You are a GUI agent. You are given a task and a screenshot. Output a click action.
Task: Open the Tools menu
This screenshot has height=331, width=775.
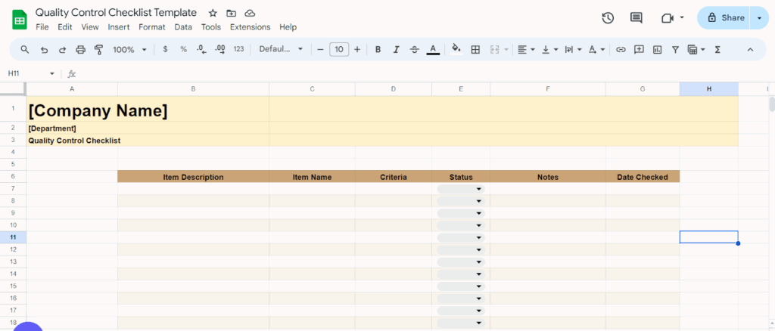point(211,27)
